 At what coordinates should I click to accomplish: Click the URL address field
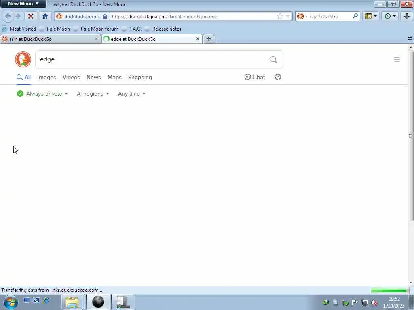(x=193, y=16)
